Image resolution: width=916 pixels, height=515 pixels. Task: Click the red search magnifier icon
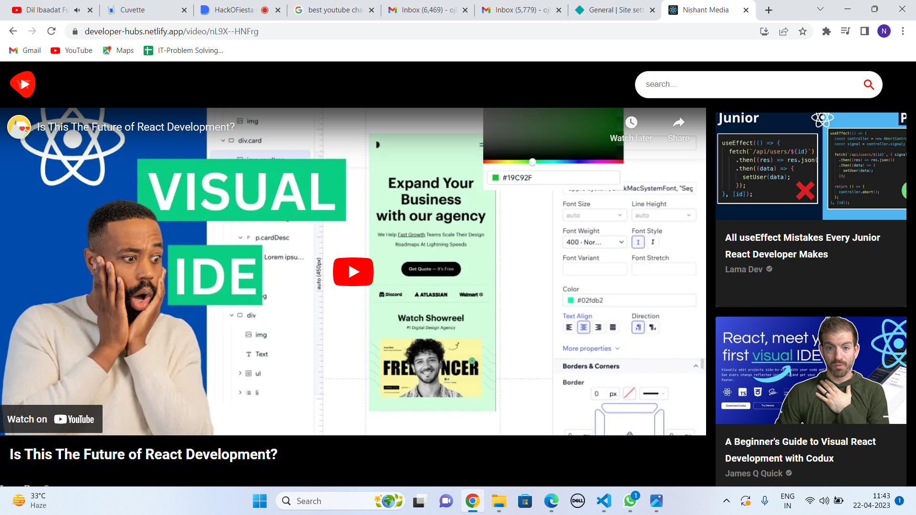(x=868, y=84)
